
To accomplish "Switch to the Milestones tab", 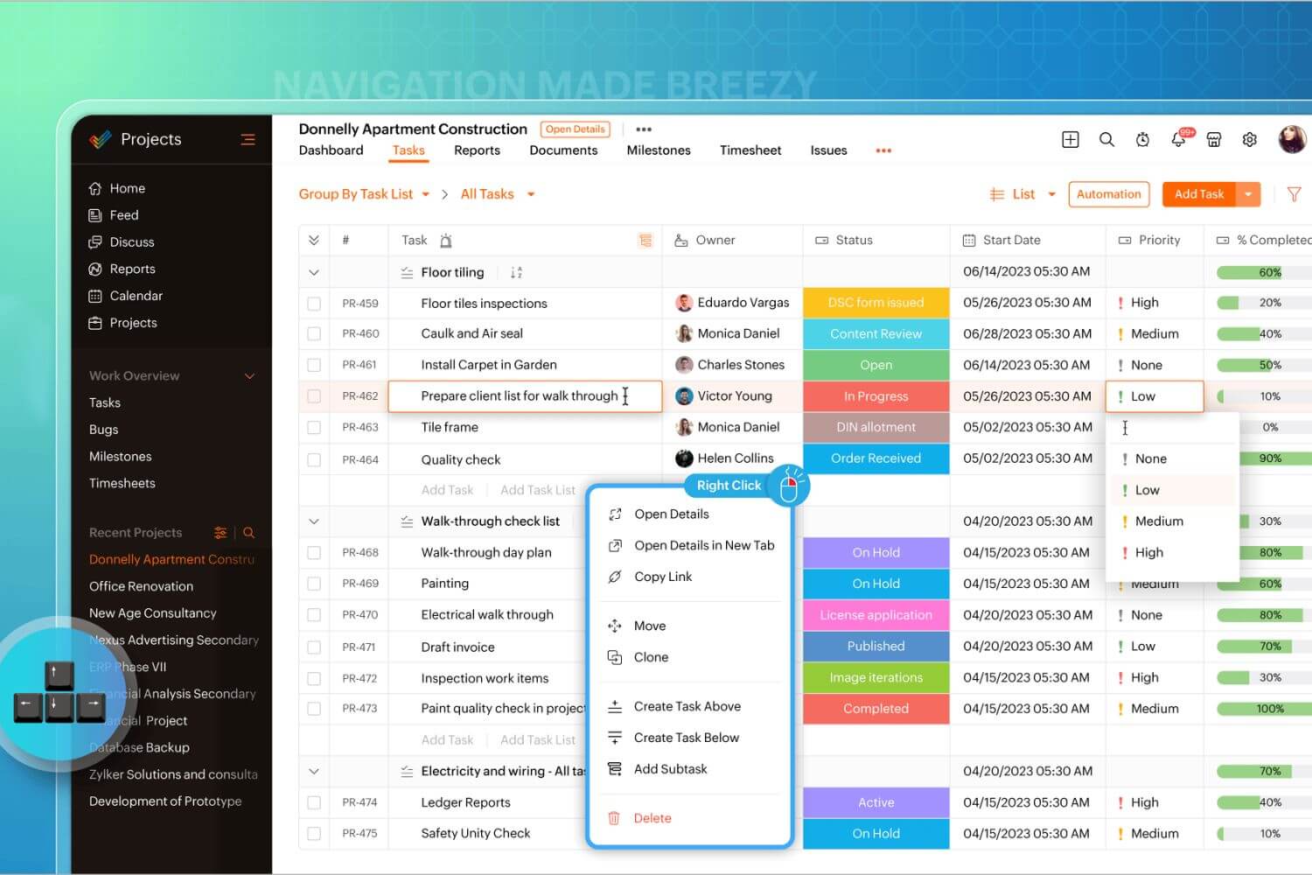I will (659, 150).
